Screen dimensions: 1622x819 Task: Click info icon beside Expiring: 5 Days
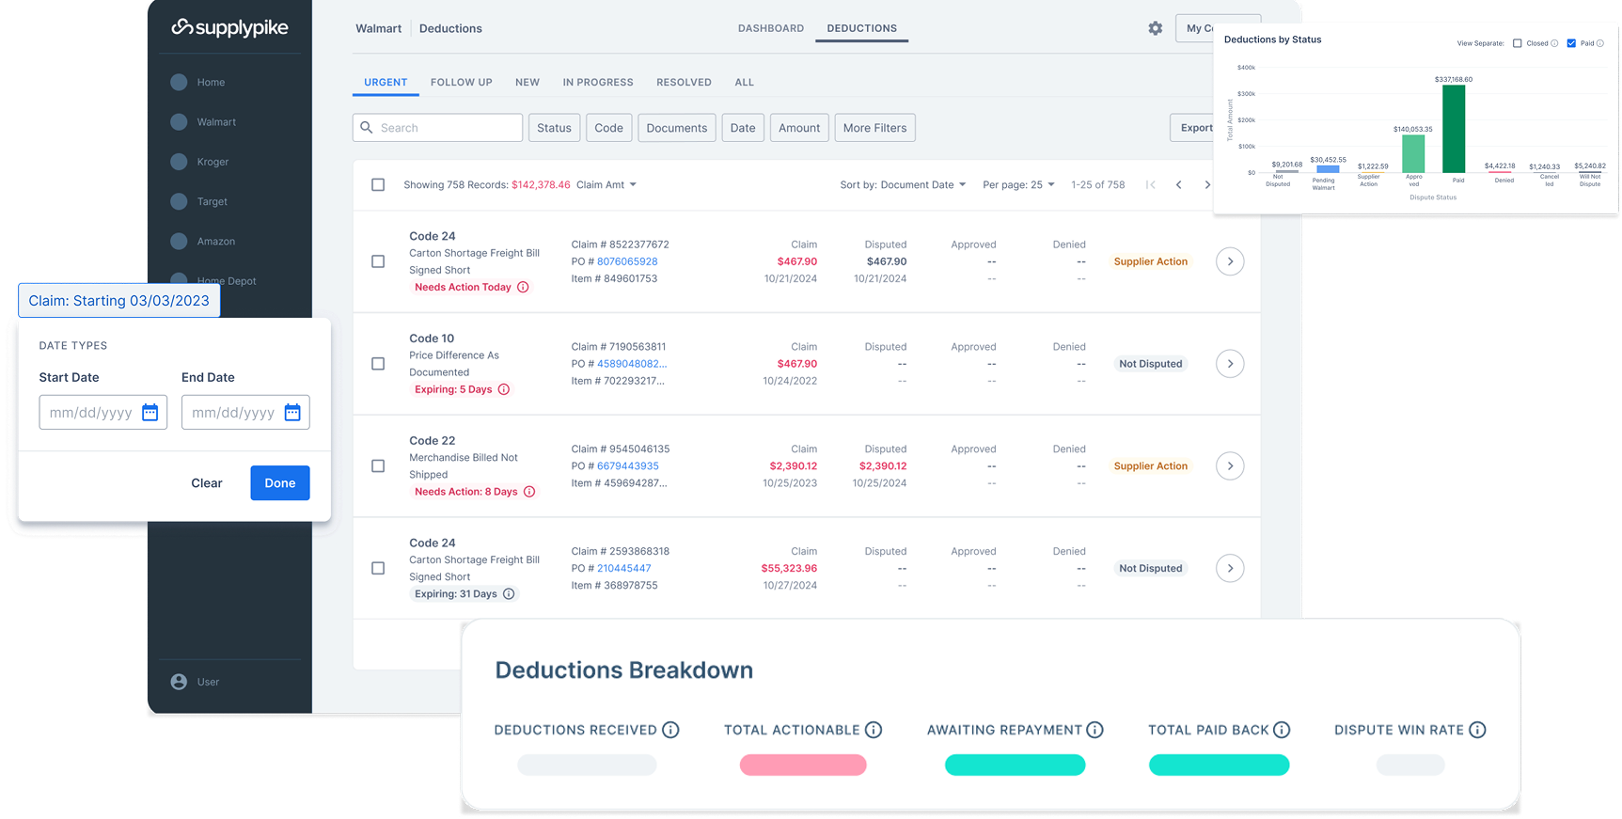pyautogui.click(x=504, y=389)
